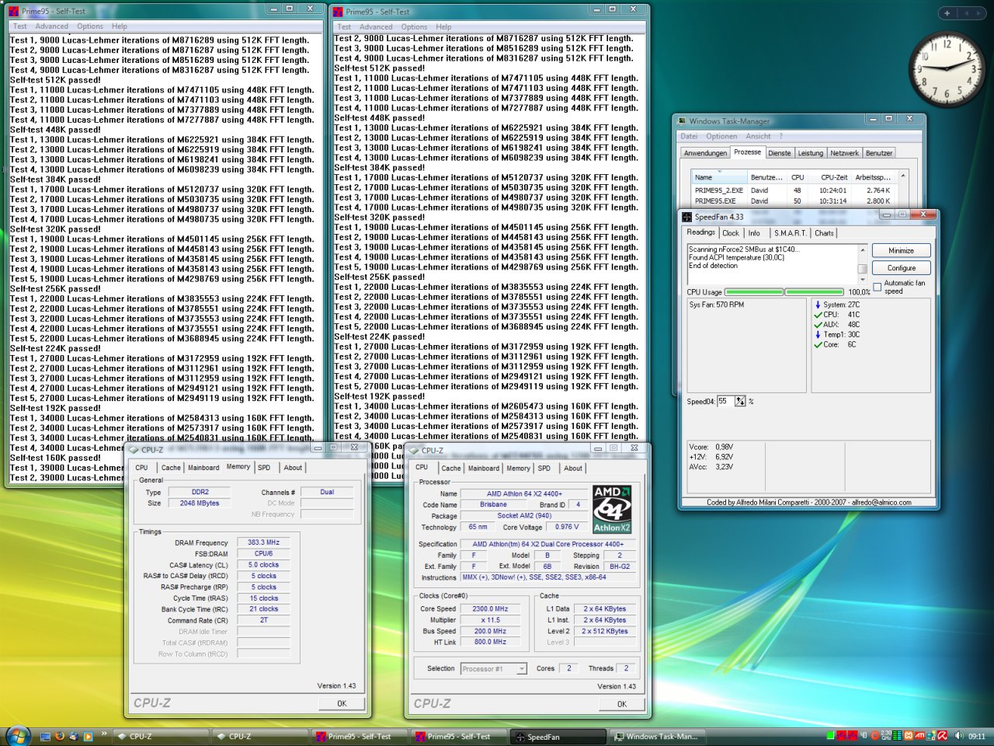This screenshot has height=746, width=994.
Task: Open Mainboard tab in processor CPU-Z
Action: [484, 469]
